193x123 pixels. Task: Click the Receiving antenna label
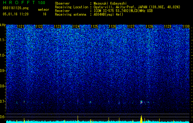click(x=71, y=14)
